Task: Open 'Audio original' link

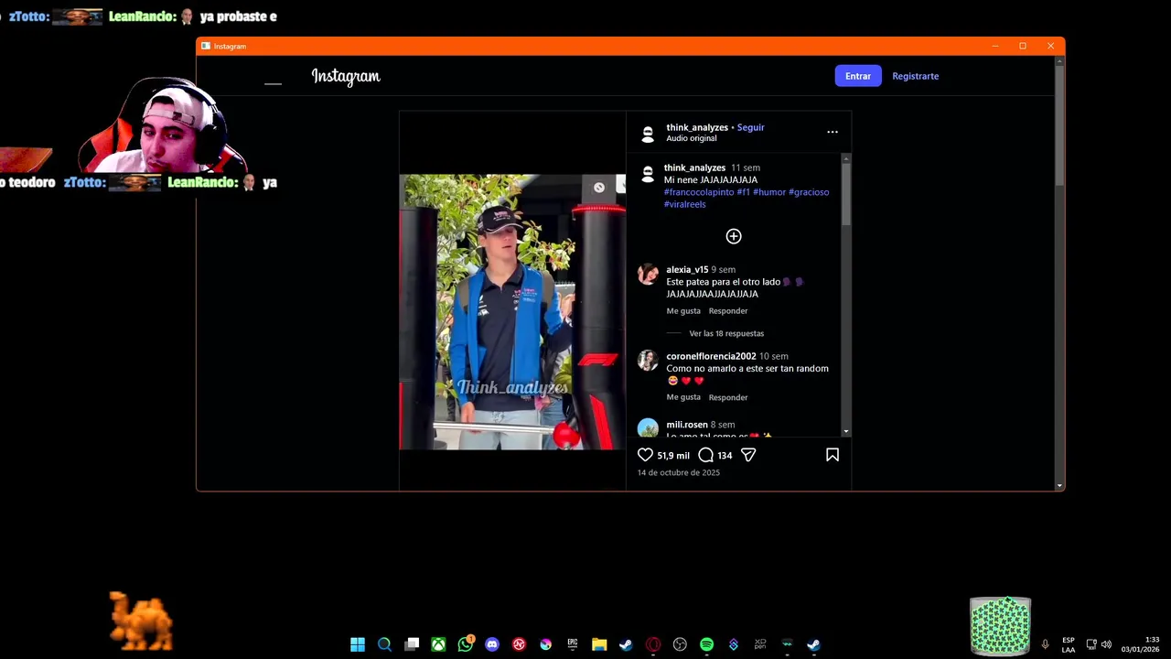Action: 692,138
